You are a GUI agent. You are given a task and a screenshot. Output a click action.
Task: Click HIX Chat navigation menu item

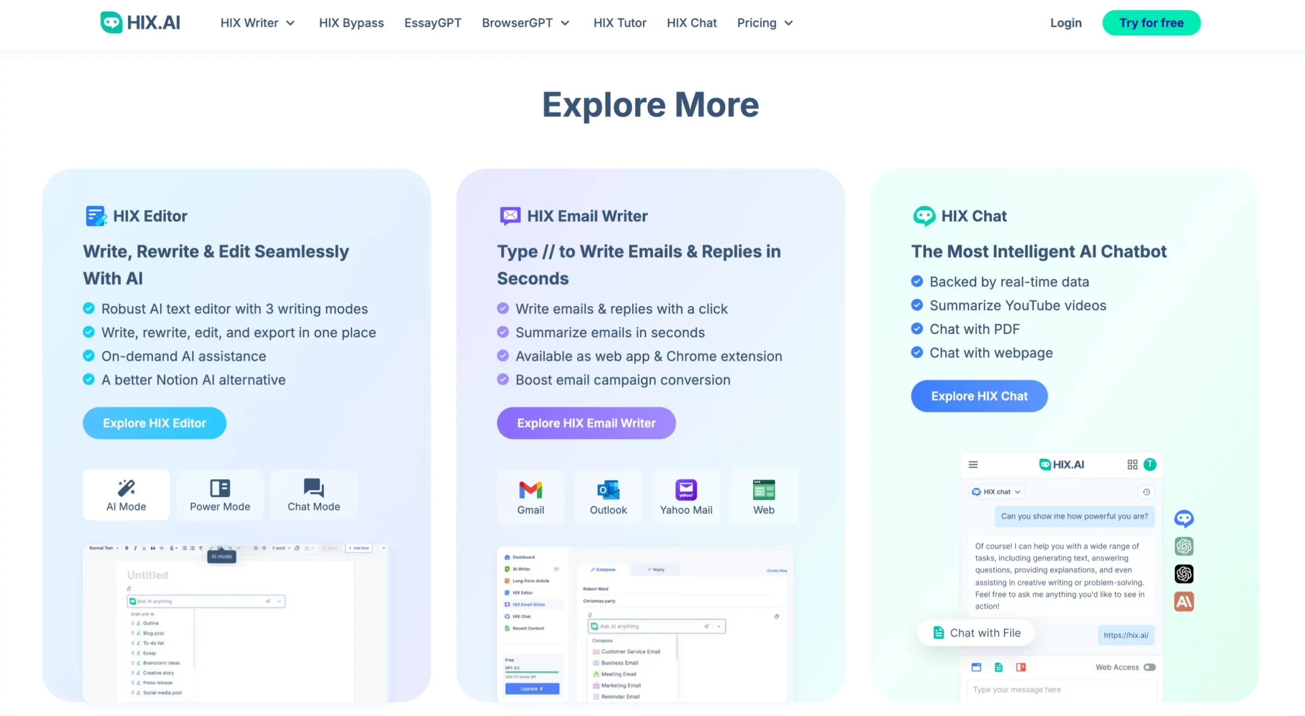pos(692,22)
